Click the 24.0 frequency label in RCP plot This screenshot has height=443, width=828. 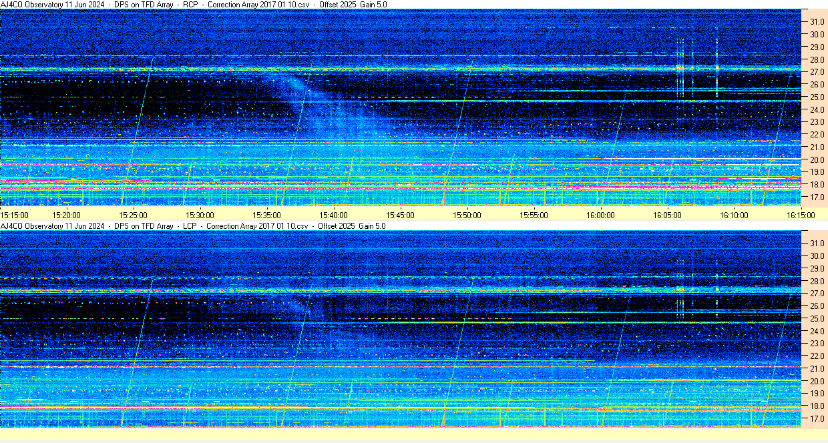click(x=817, y=109)
